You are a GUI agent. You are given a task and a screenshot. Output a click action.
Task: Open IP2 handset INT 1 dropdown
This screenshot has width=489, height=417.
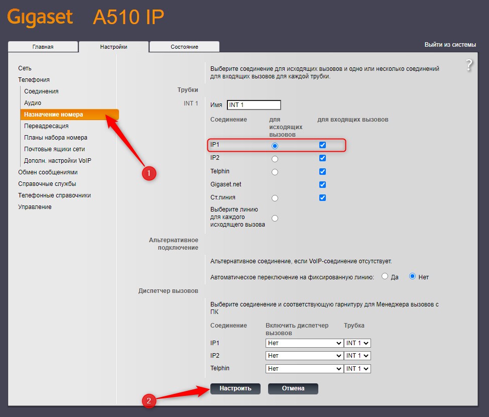(357, 356)
